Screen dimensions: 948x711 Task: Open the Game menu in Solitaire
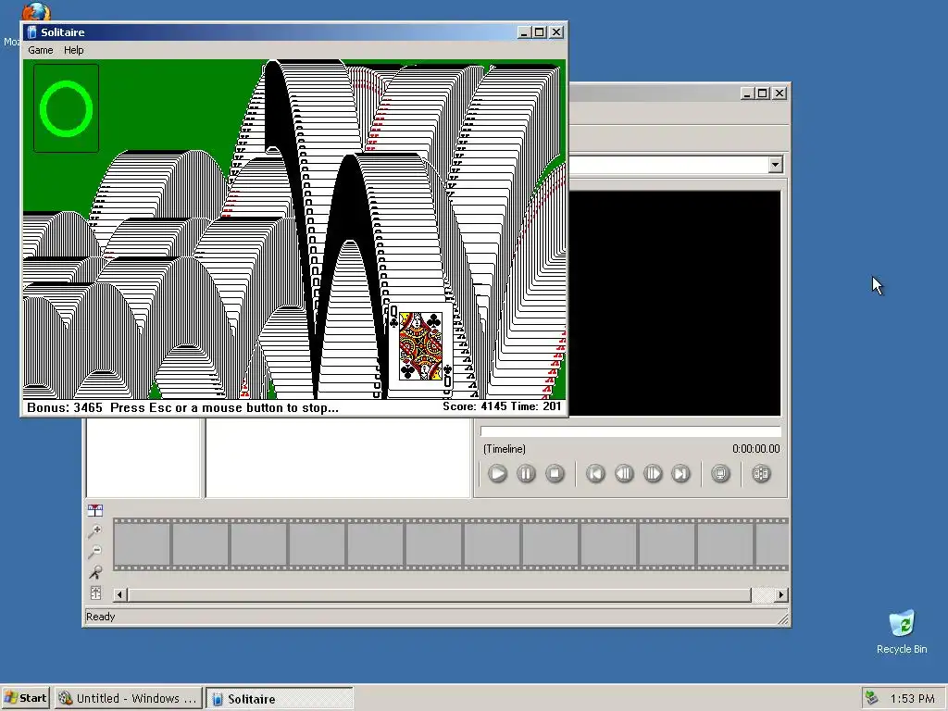pyautogui.click(x=41, y=50)
